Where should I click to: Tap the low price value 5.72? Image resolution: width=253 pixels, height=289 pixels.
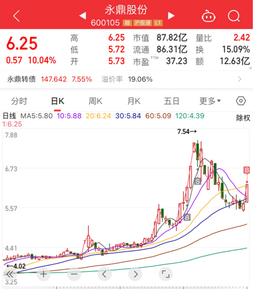pyautogui.click(x=116, y=50)
